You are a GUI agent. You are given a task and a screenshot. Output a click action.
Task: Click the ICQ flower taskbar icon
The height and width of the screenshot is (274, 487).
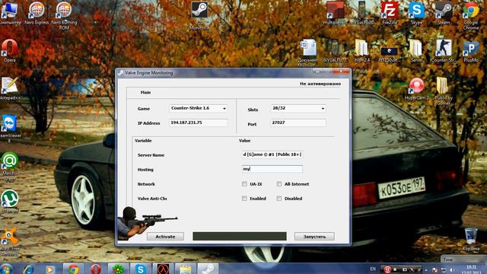[x=119, y=269]
